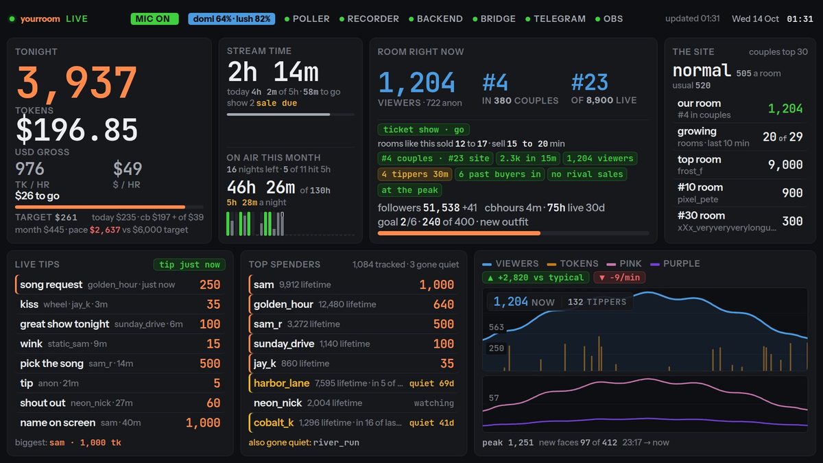Select the anon tip row of 5 tokens
This screenshot has width=823, height=463.
point(119,383)
